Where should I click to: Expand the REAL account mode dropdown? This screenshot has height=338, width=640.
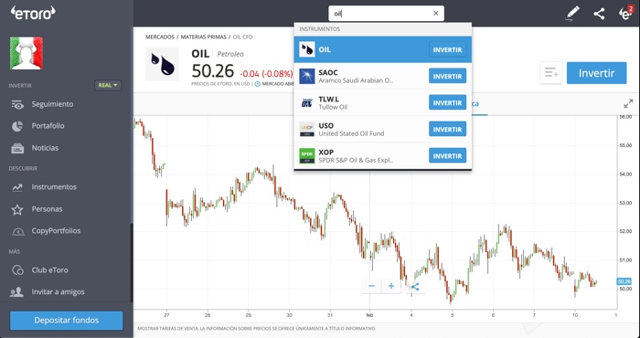pos(108,85)
